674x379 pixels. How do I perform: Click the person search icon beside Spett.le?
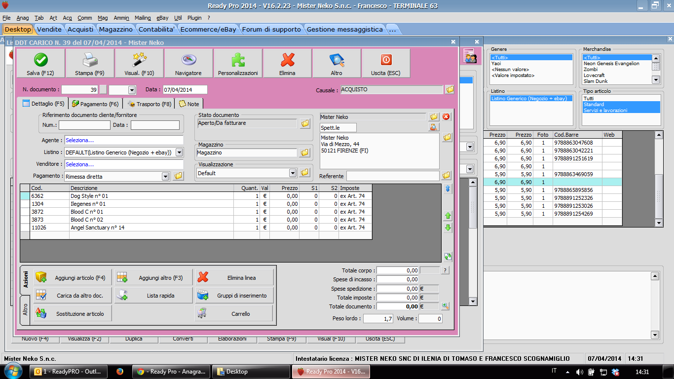pos(434,128)
